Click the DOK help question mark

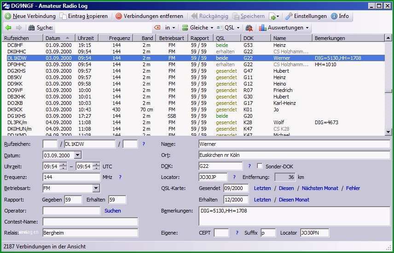249,166
